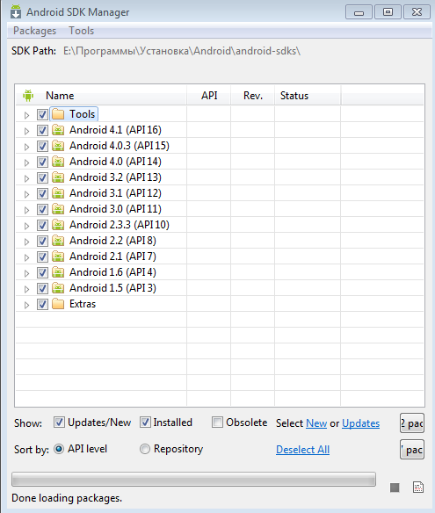435x513 pixels.
Task: Click the Status column header
Action: [x=308, y=96]
